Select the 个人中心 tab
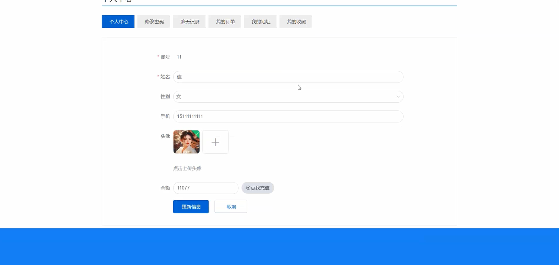Image resolution: width=559 pixels, height=265 pixels. 118,21
